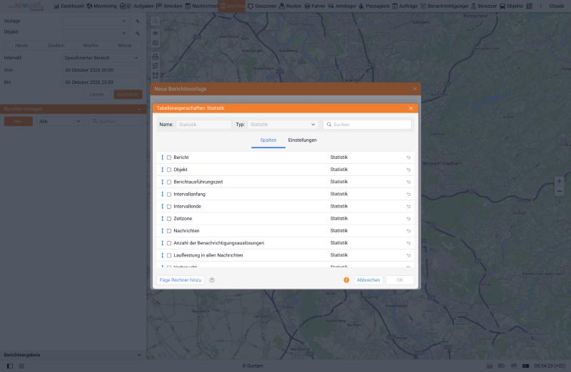
Task: Tick the Intervallende checkbox
Action: (x=169, y=207)
